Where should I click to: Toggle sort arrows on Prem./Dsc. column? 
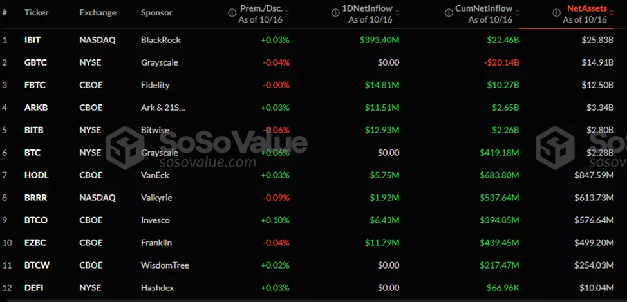pyautogui.click(x=286, y=12)
